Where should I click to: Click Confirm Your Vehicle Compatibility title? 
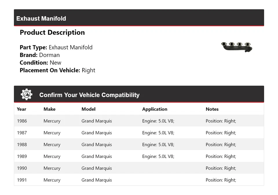[x=89, y=95]
